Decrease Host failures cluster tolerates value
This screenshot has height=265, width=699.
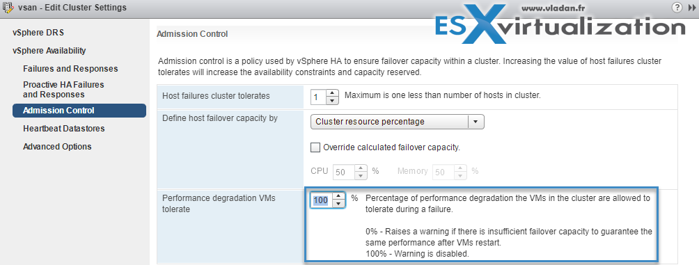pyautogui.click(x=332, y=101)
